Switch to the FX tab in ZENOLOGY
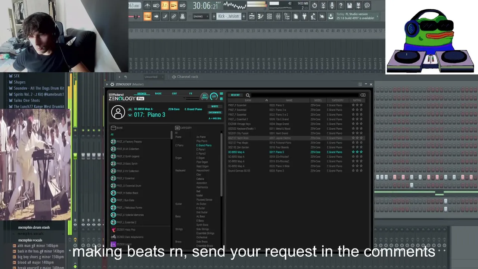Image resolution: width=478 pixels, height=269 pixels. 191,93
